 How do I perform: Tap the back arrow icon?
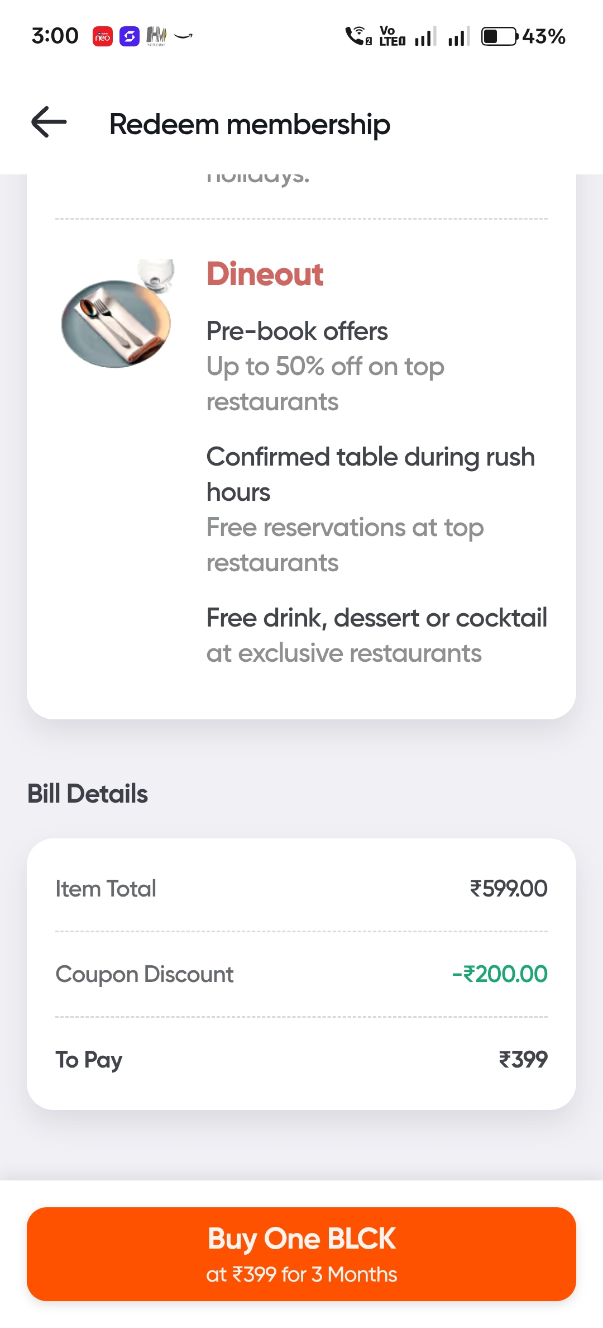(49, 122)
